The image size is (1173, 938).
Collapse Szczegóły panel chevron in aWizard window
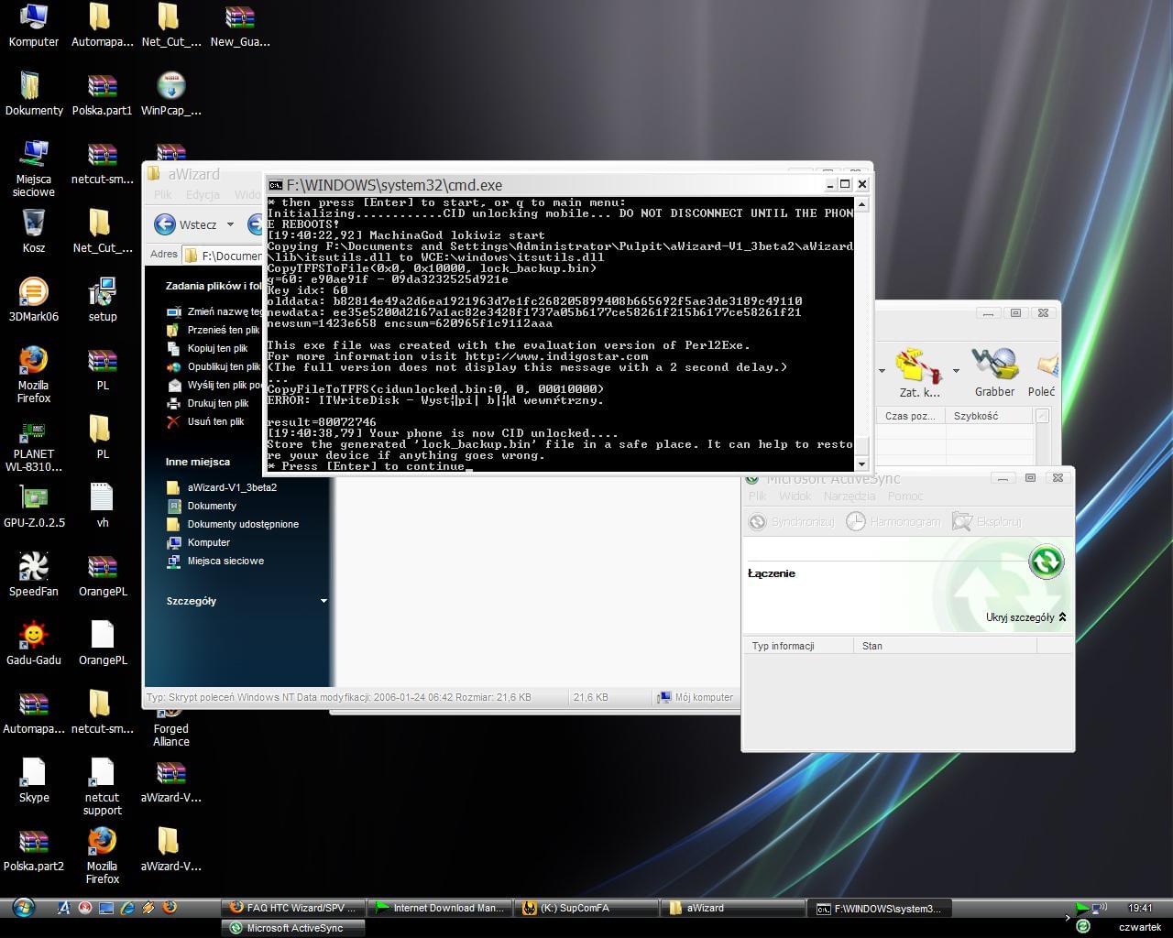pos(323,601)
